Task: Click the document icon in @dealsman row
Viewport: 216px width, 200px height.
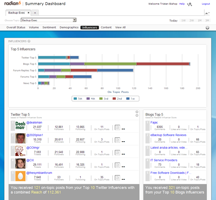Action: pos(117,127)
